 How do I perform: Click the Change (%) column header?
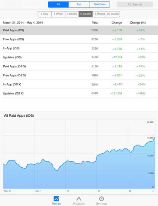coord(138,23)
